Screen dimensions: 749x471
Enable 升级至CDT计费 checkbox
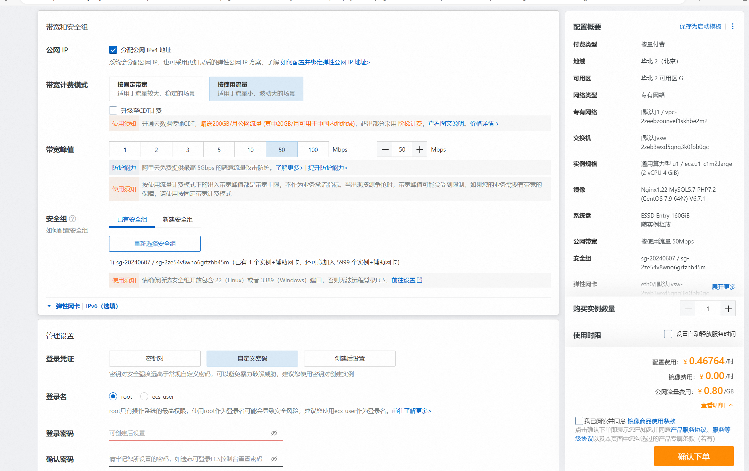(x=113, y=110)
